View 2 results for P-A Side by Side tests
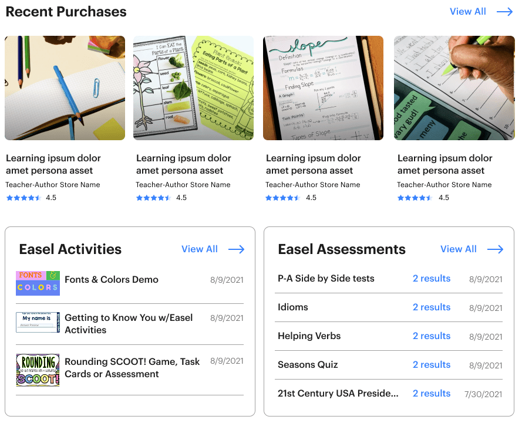 (x=432, y=278)
